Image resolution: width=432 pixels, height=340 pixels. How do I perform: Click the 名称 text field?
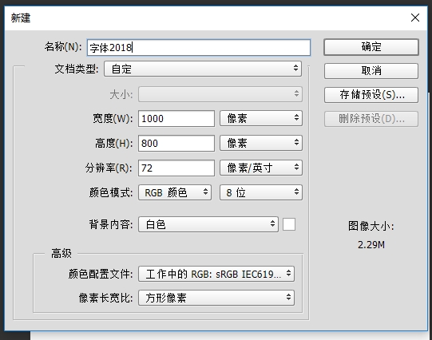click(x=199, y=48)
